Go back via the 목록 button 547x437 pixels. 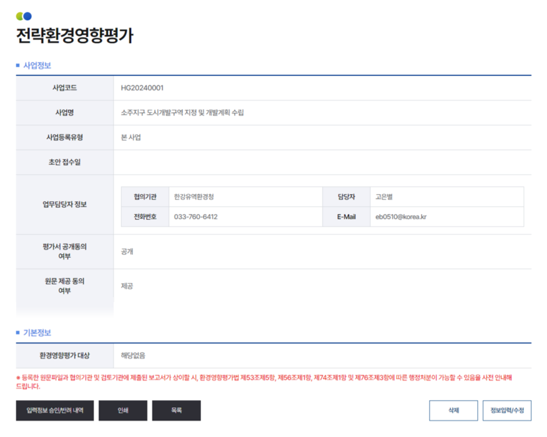click(176, 411)
